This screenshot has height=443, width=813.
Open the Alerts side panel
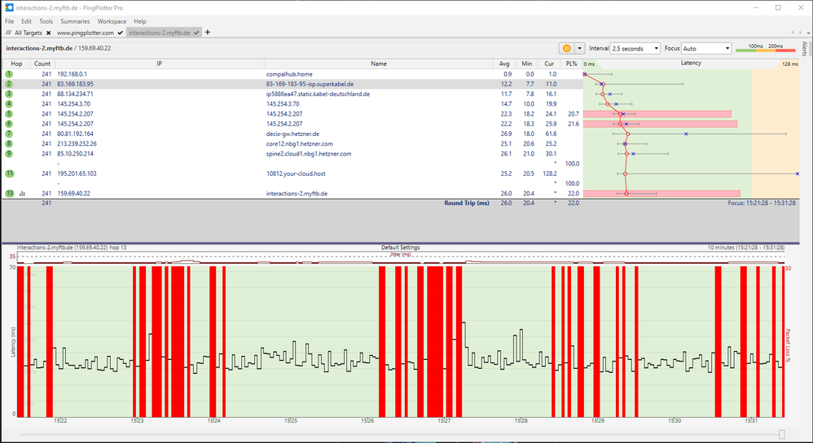pos(804,48)
